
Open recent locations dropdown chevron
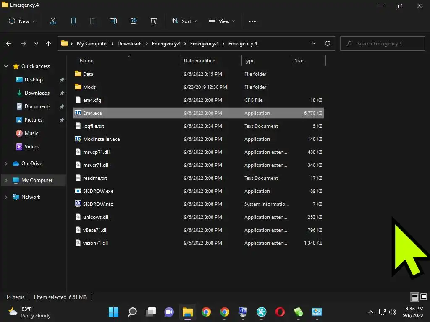pos(36,44)
